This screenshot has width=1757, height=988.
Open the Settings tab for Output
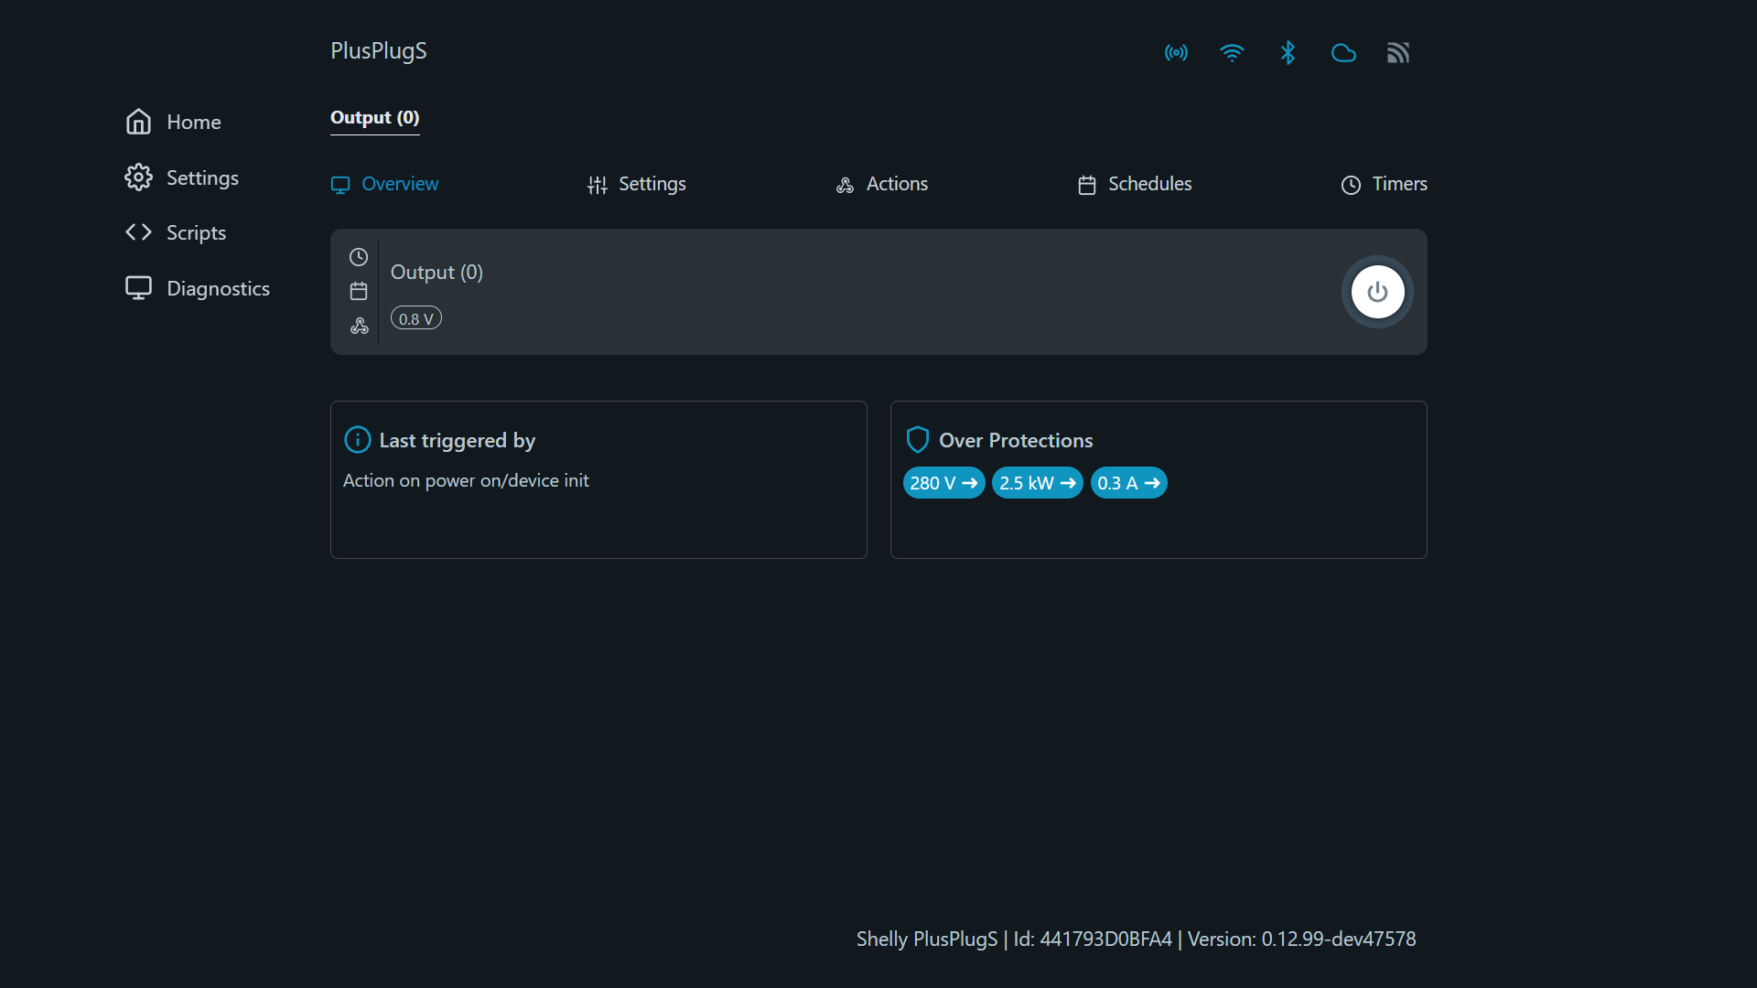pyautogui.click(x=636, y=184)
